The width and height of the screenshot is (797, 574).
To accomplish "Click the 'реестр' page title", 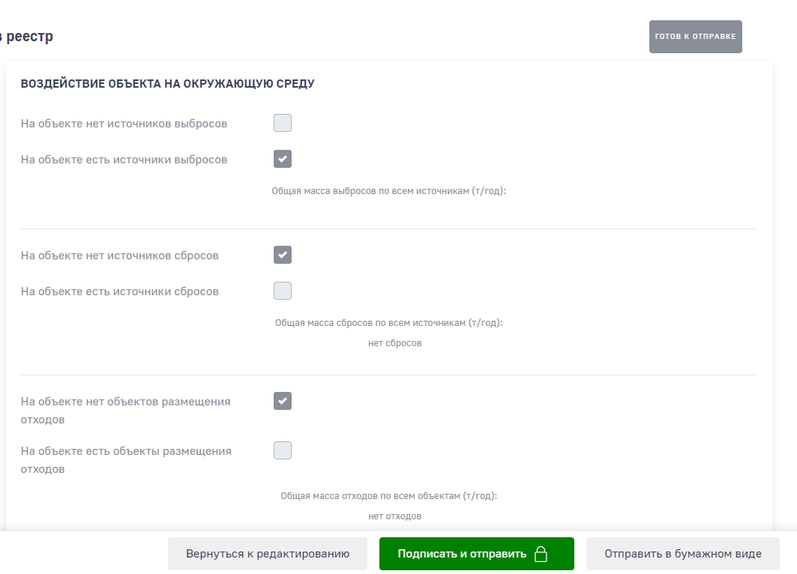I will 28,37.
